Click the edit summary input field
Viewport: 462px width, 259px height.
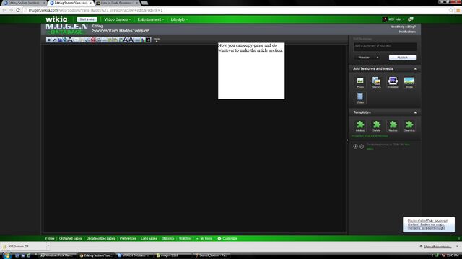click(x=385, y=46)
